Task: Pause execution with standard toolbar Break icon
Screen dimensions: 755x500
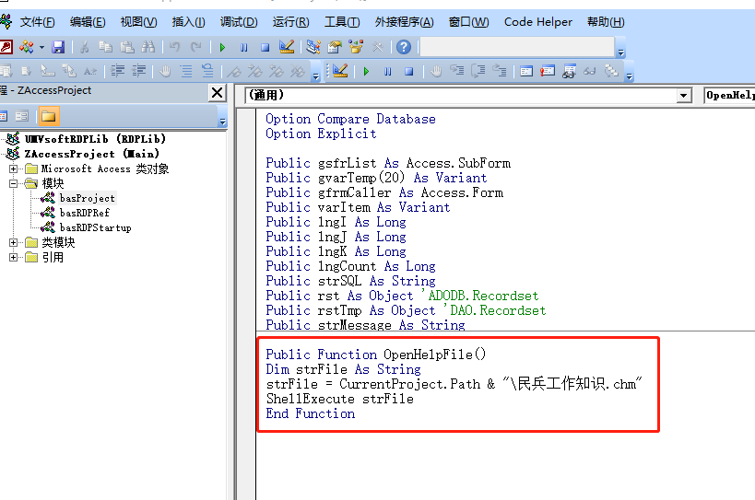Action: click(243, 47)
